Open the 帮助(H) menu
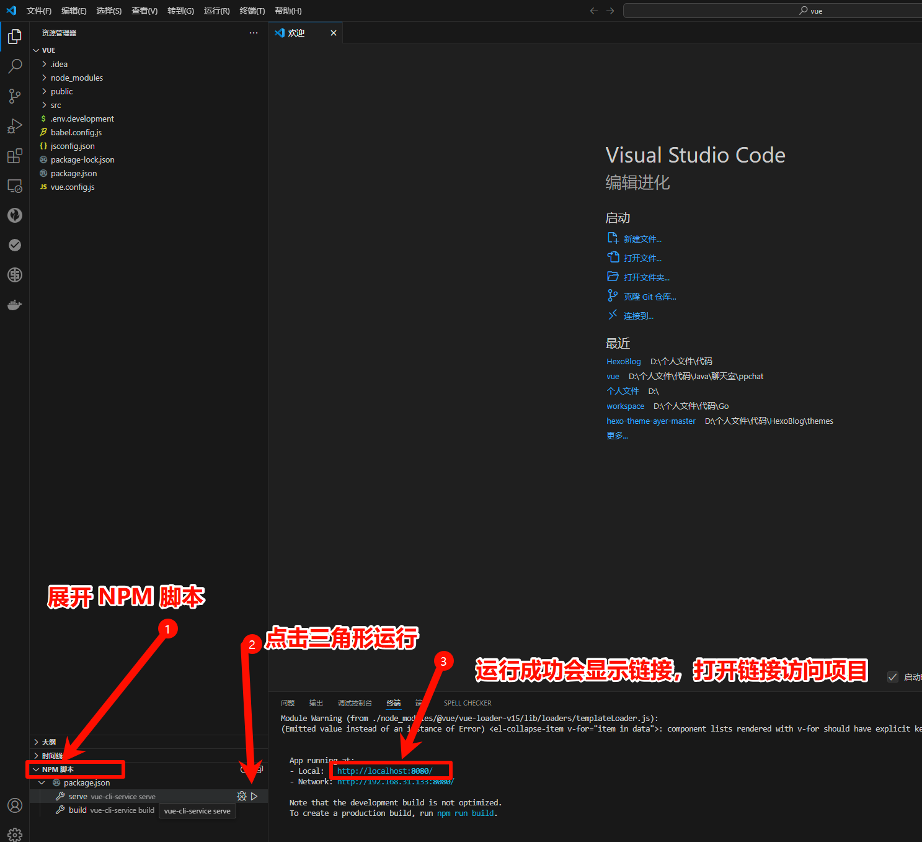Viewport: 922px width, 842px height. click(x=288, y=11)
